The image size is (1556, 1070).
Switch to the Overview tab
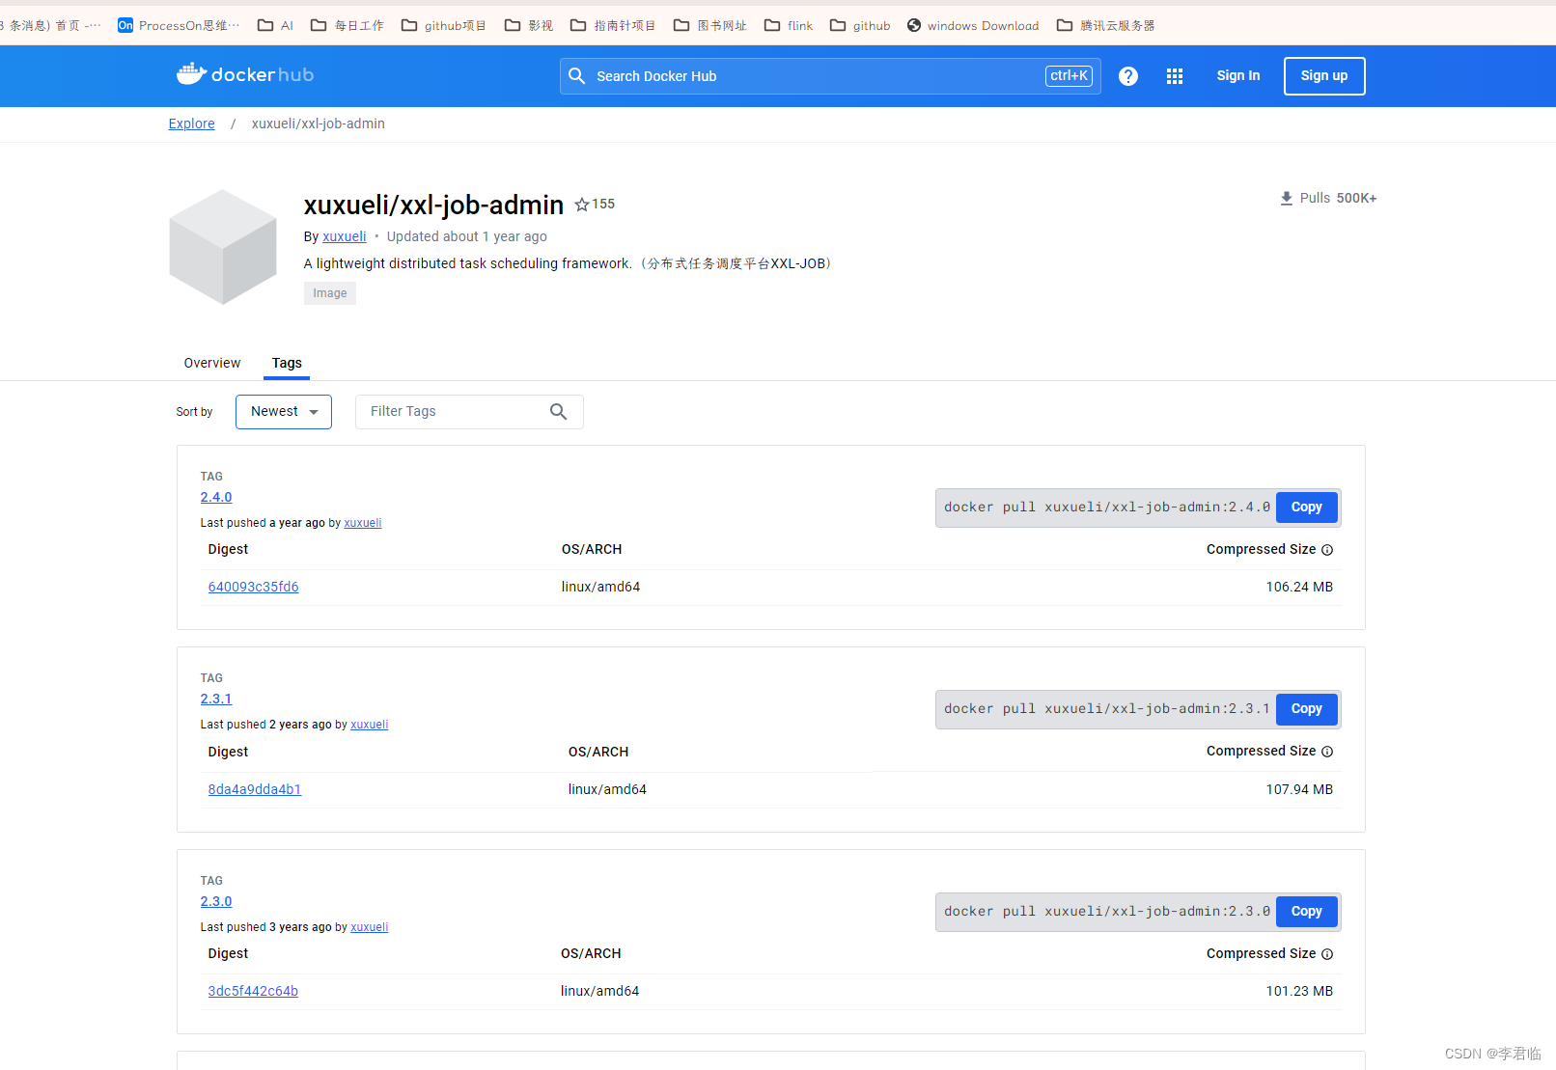(212, 363)
